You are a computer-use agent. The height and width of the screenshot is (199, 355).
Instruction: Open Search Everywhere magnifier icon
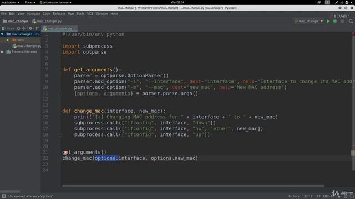pyautogui.click(x=351, y=21)
